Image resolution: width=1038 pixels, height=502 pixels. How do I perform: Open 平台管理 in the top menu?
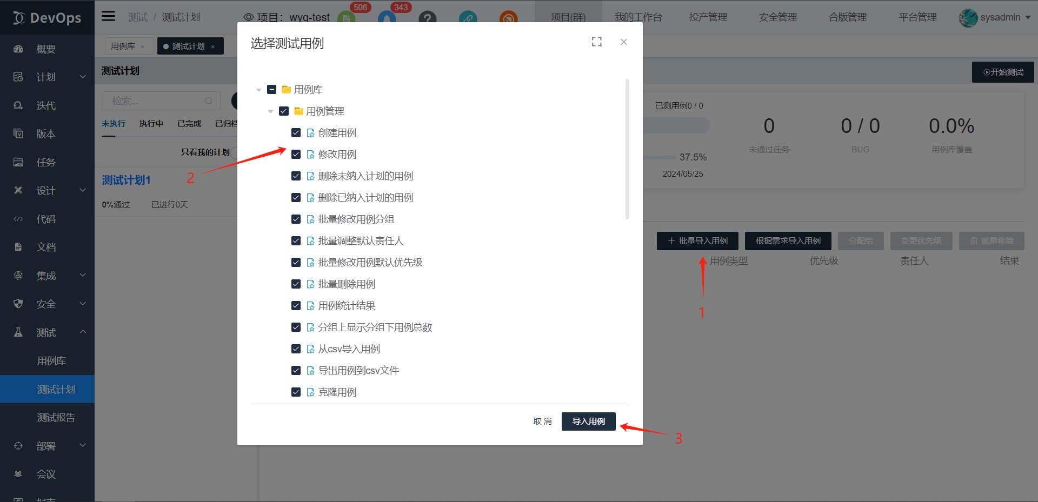[917, 17]
